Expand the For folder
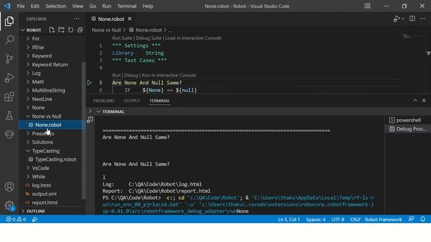This screenshot has width=431, height=242. pos(28,39)
